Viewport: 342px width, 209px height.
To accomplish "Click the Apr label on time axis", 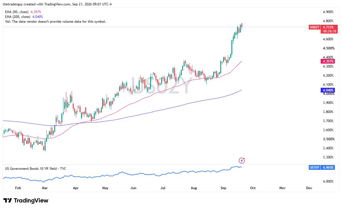I will (76, 188).
